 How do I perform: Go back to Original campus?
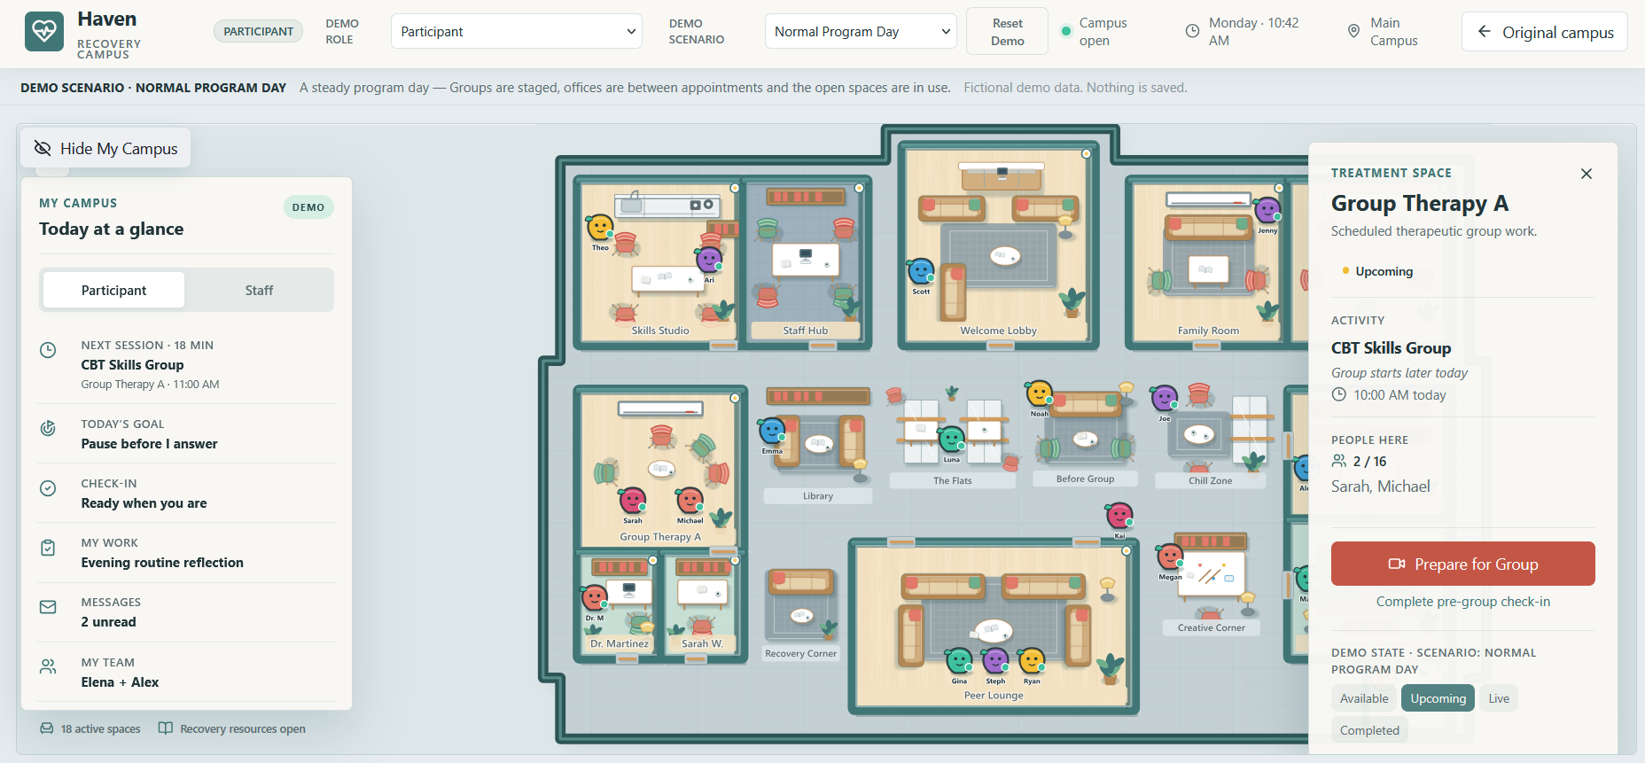click(1545, 32)
